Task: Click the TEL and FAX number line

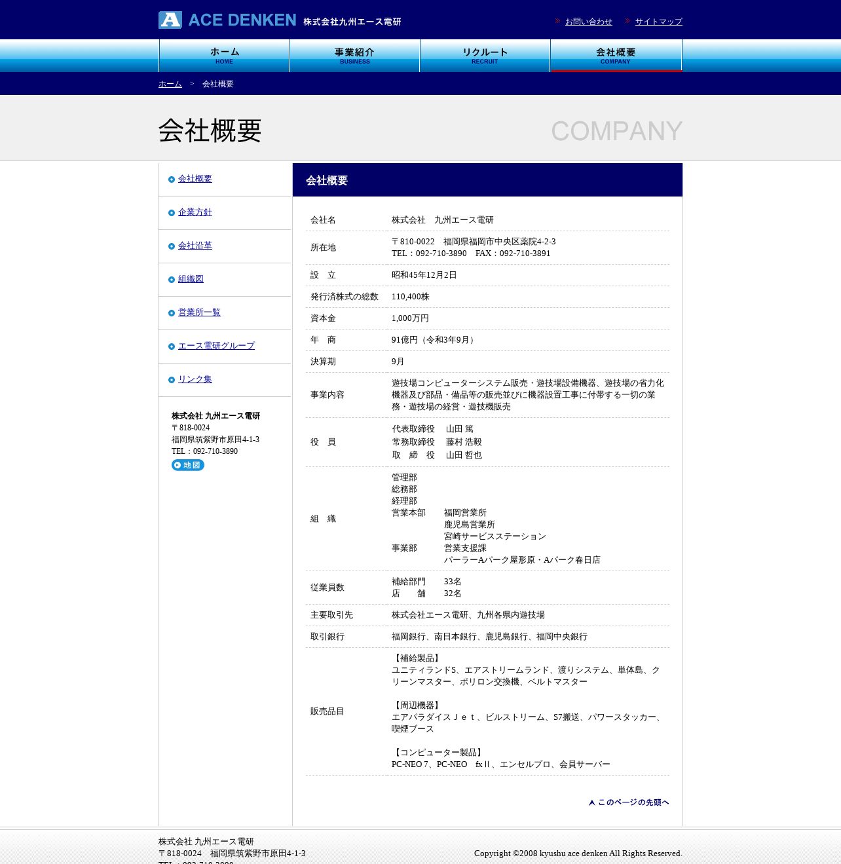Action: click(471, 254)
